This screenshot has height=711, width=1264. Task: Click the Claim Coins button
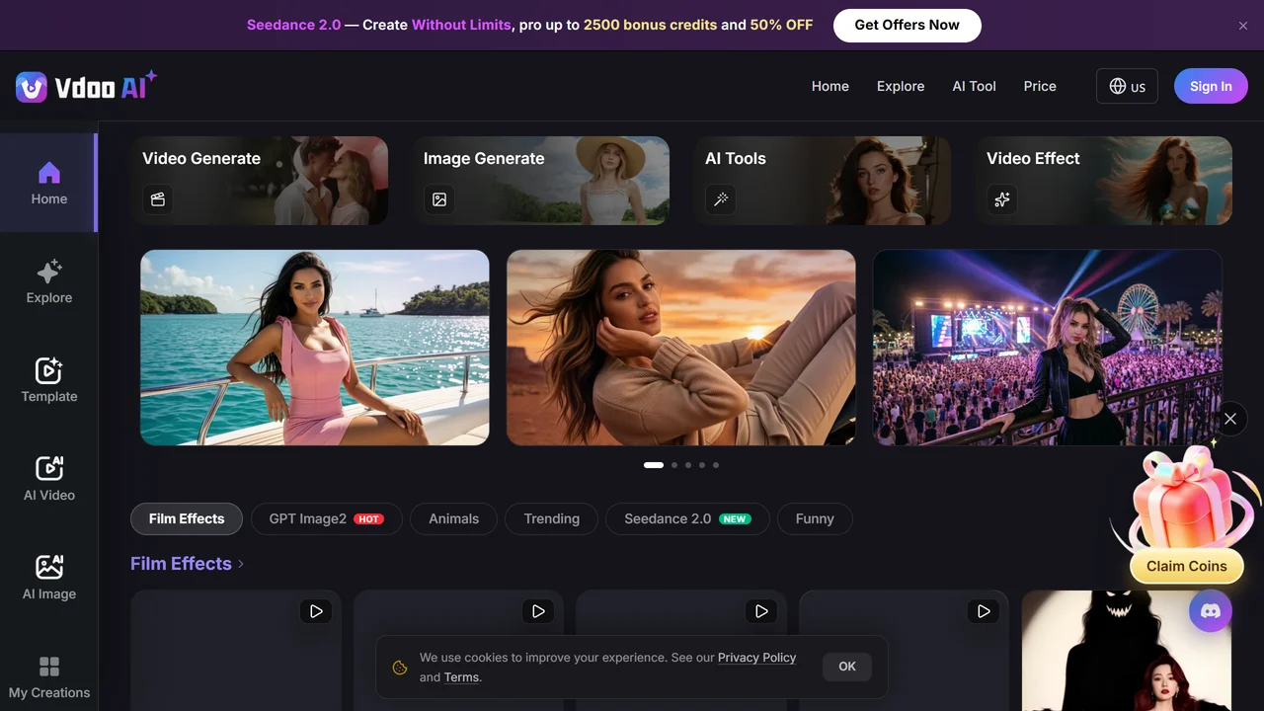click(x=1186, y=567)
